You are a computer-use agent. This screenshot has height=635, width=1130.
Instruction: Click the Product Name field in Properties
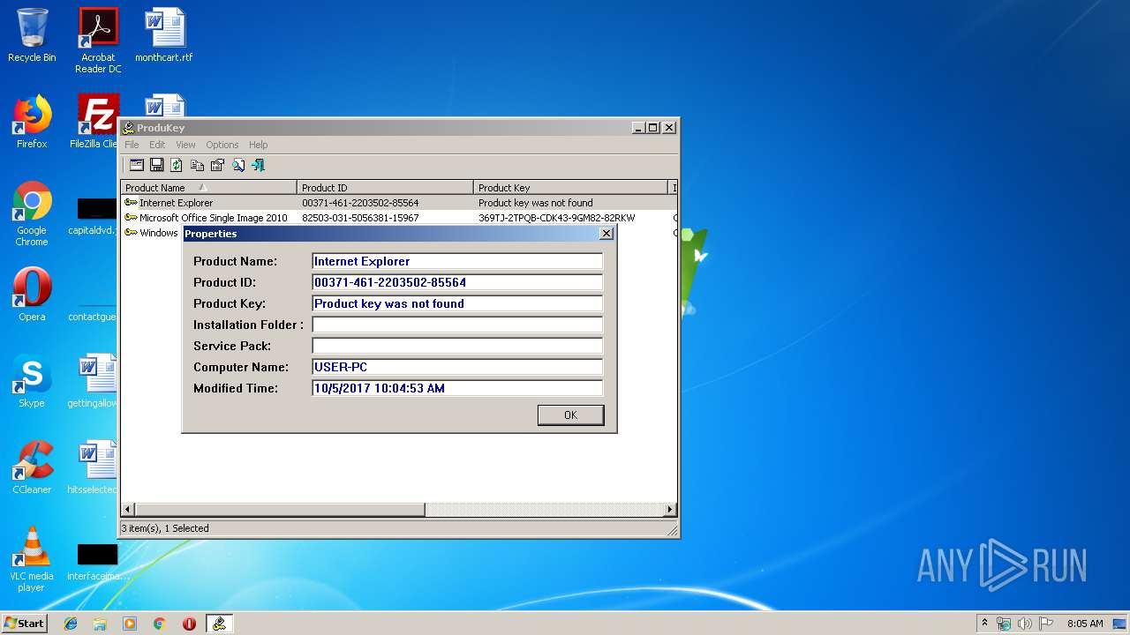457,261
